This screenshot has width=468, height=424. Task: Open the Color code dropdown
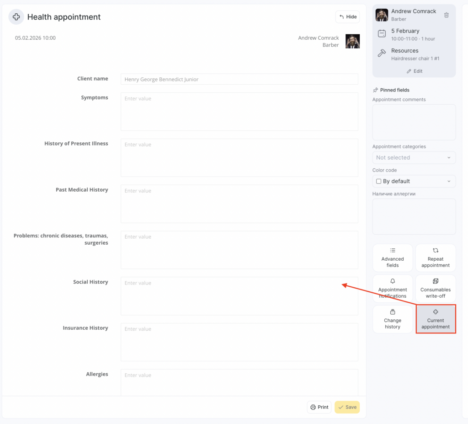(x=414, y=181)
